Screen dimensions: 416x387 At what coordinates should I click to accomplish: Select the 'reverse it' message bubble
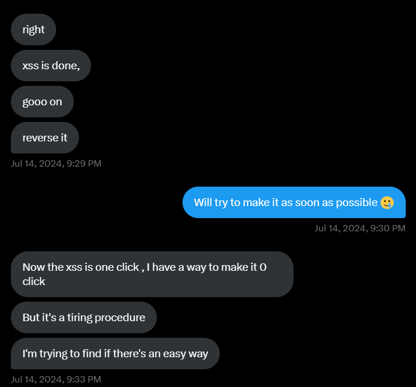(x=45, y=138)
